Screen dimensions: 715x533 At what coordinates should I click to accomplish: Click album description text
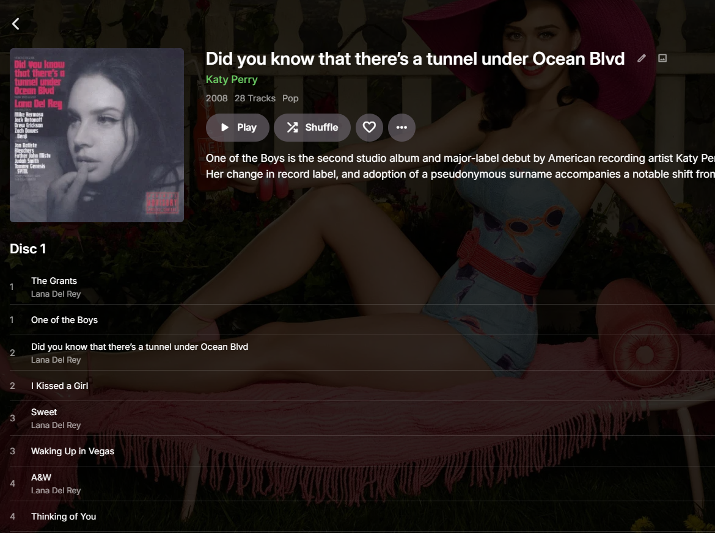(460, 166)
